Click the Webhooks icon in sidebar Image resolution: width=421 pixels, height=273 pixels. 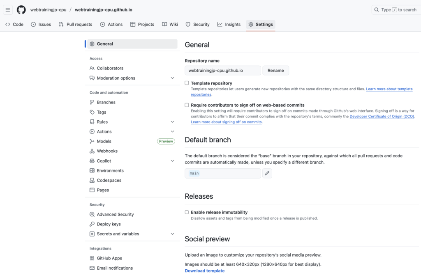[x=92, y=151]
